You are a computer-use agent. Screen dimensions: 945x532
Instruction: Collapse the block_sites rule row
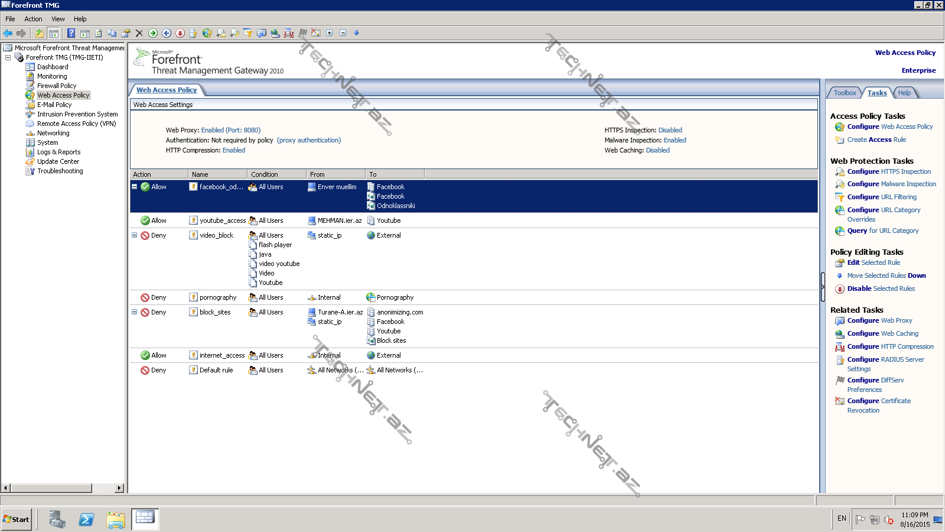(x=134, y=312)
